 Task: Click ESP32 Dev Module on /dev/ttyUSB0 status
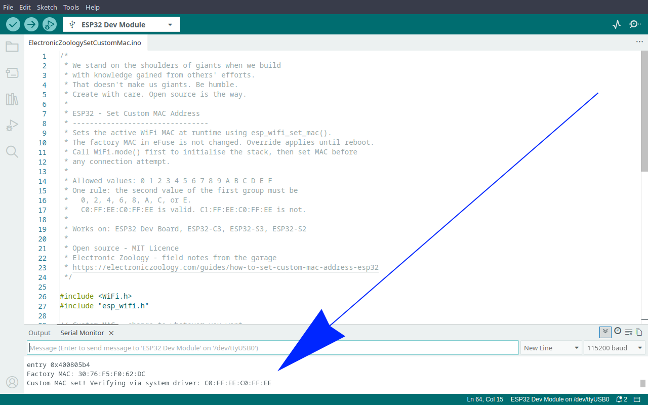coord(560,399)
